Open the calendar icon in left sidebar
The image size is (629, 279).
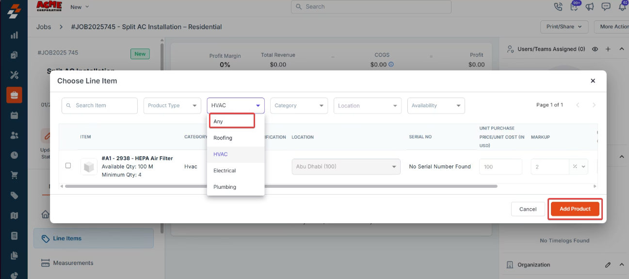pyautogui.click(x=14, y=115)
